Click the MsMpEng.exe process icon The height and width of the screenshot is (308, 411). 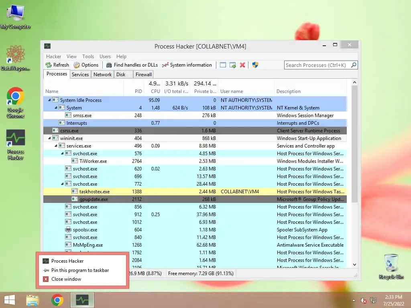pyautogui.click(x=68, y=245)
